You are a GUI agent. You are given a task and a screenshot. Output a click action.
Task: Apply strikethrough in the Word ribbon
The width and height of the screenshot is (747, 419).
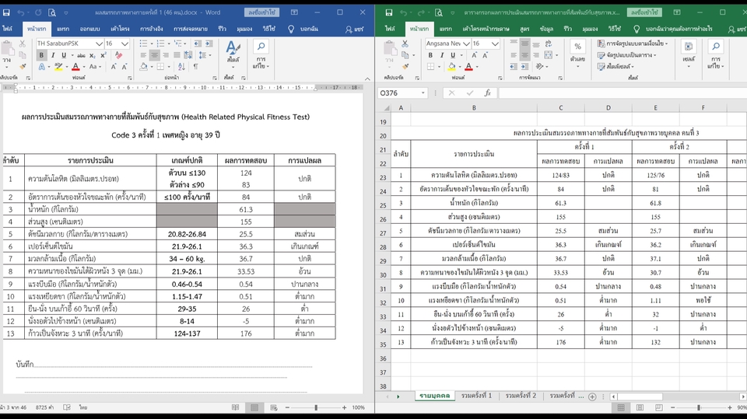[x=81, y=55]
